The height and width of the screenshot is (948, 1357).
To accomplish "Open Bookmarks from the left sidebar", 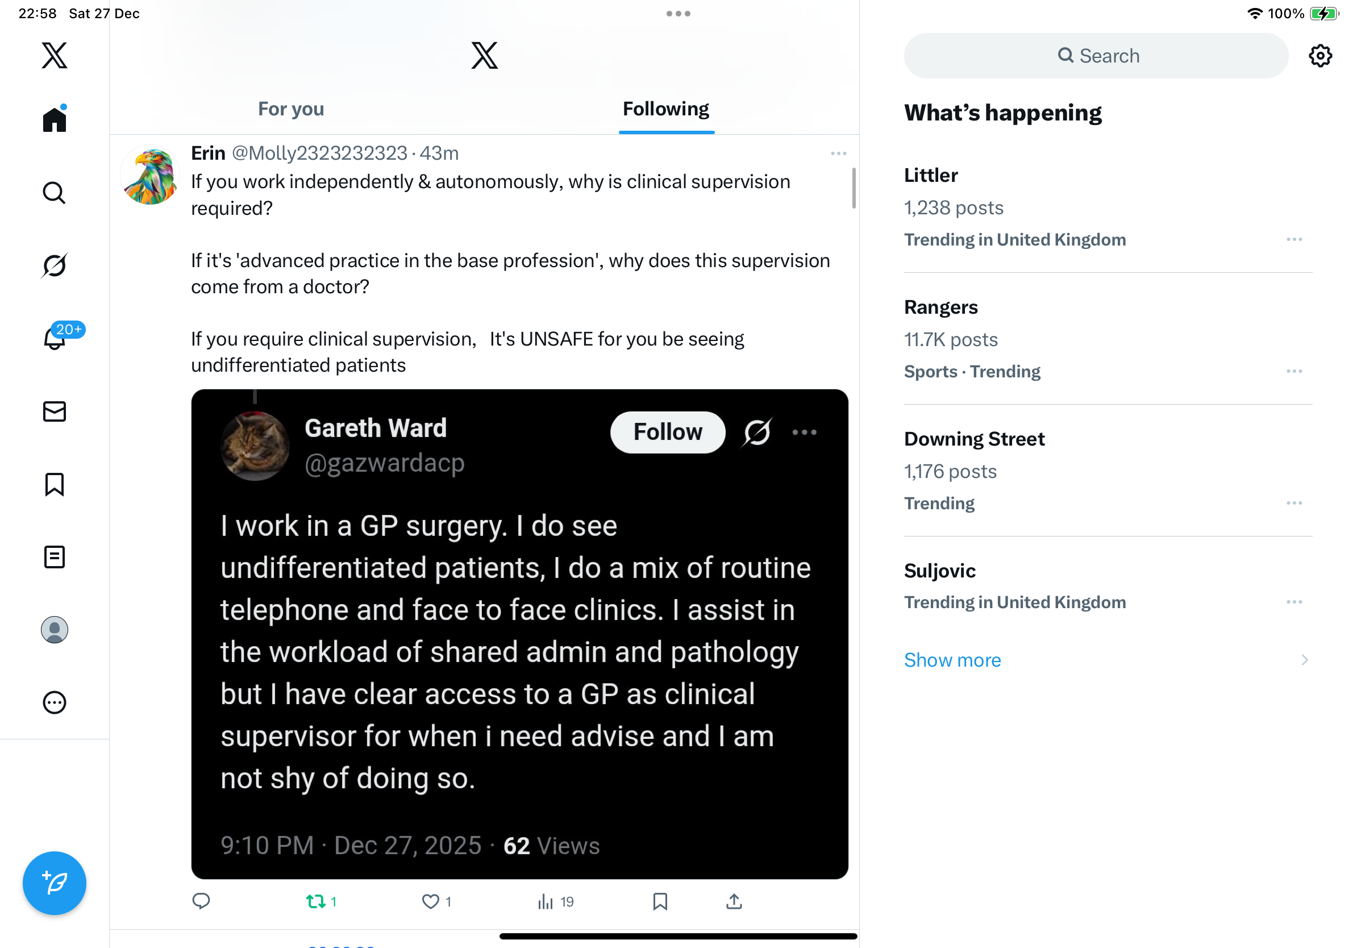I will [x=55, y=484].
